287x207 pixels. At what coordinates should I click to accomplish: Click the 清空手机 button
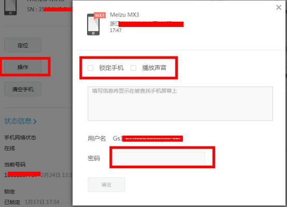click(x=23, y=89)
